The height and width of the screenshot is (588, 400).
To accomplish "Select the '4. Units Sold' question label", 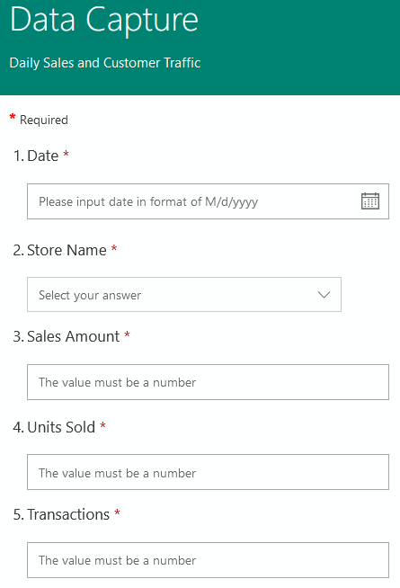I will coord(54,427).
